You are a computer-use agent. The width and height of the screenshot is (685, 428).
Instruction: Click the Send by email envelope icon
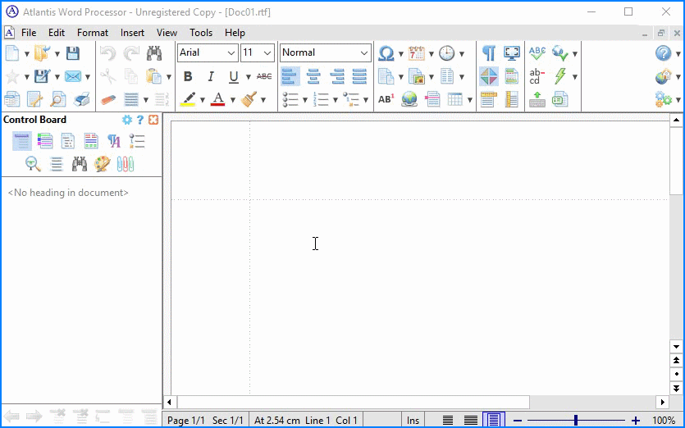pos(72,76)
